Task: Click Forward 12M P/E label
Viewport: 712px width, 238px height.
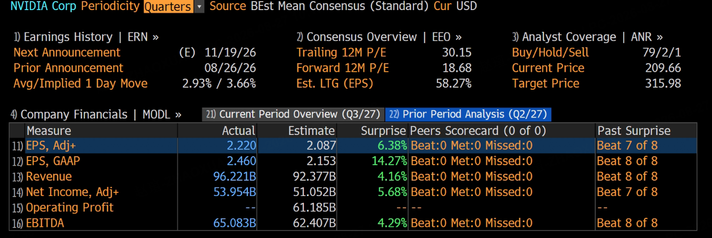Action: (x=343, y=68)
